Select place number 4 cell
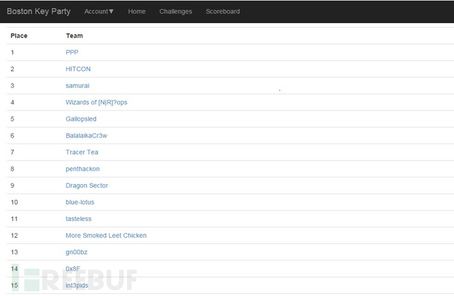 click(x=12, y=103)
